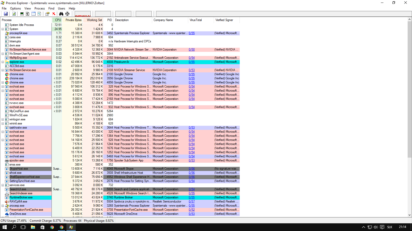Click the Chrome icon in the PID 2100 row

point(7,74)
